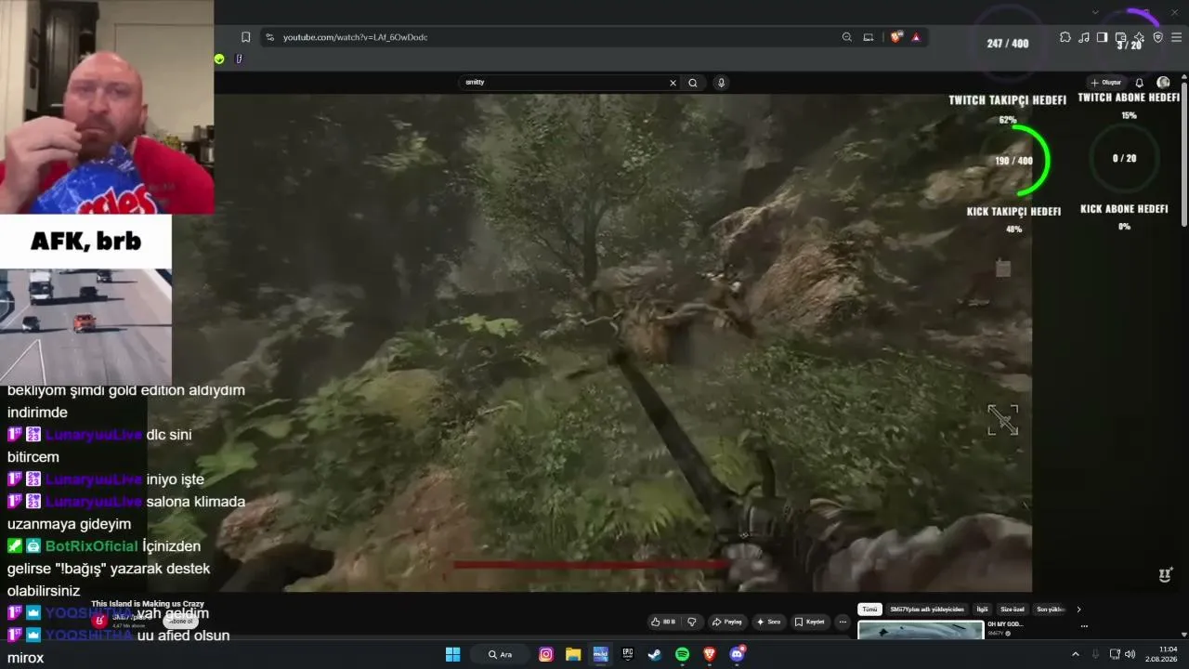Select the "SMii7Yplus adlı yükleyiciden" chip

coord(927,610)
